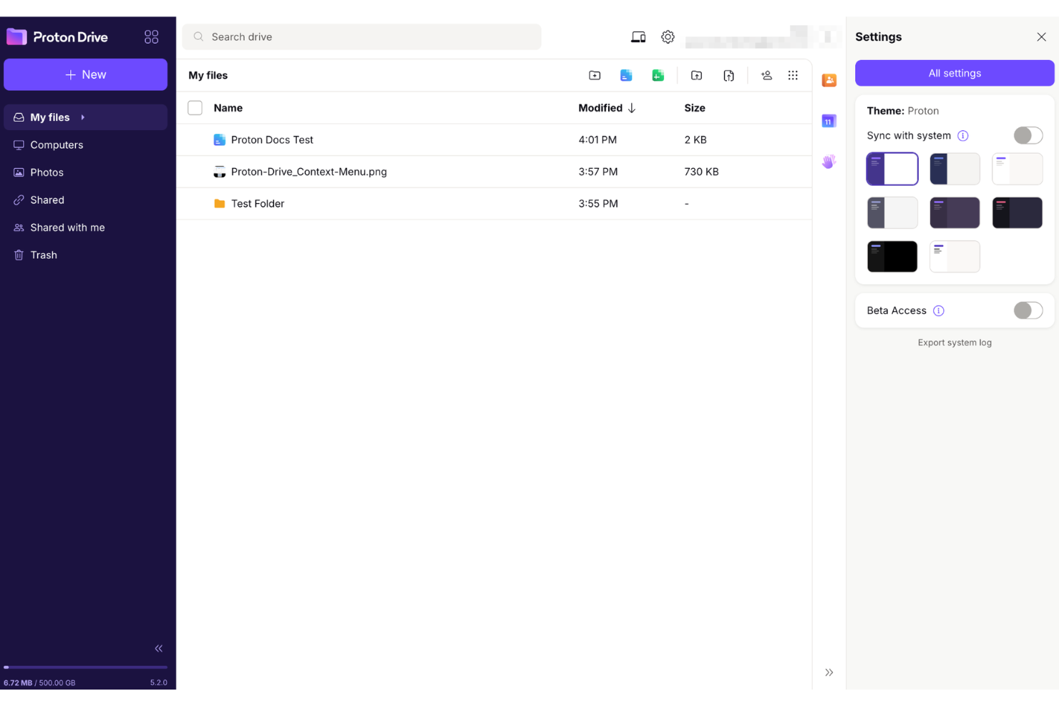Click the 730 KB size cell
1059x706 pixels.
[701, 172]
